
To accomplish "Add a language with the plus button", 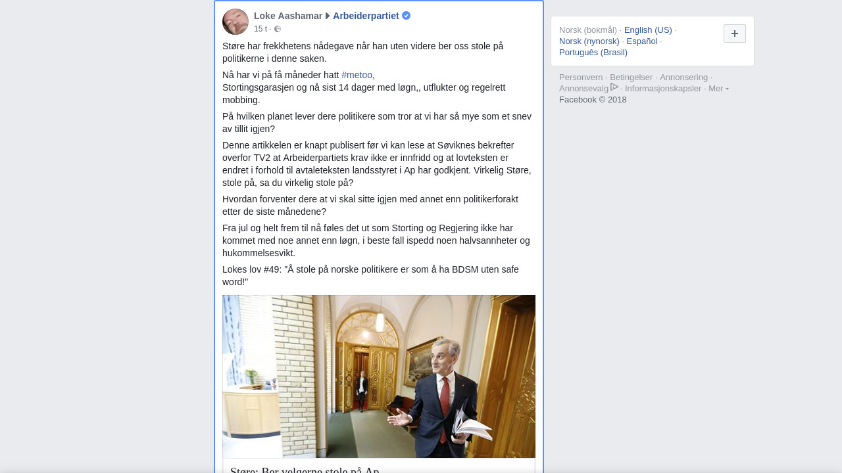I will [735, 34].
